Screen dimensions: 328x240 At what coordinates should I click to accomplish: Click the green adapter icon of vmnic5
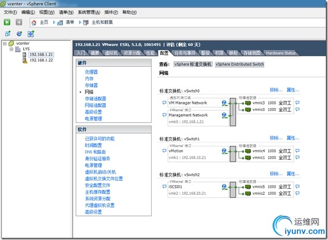click(248, 187)
